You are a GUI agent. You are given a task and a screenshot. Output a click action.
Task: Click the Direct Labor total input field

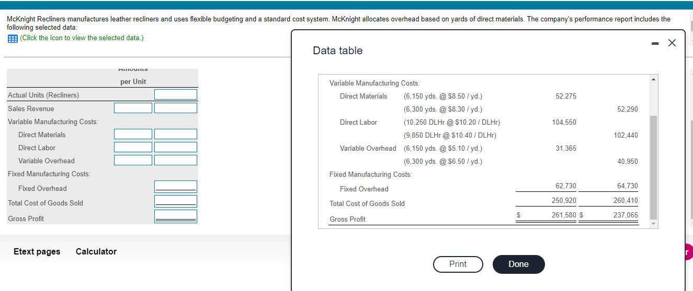point(176,147)
